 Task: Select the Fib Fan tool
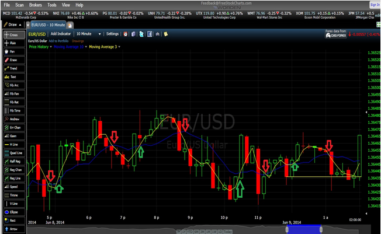coord(15,94)
